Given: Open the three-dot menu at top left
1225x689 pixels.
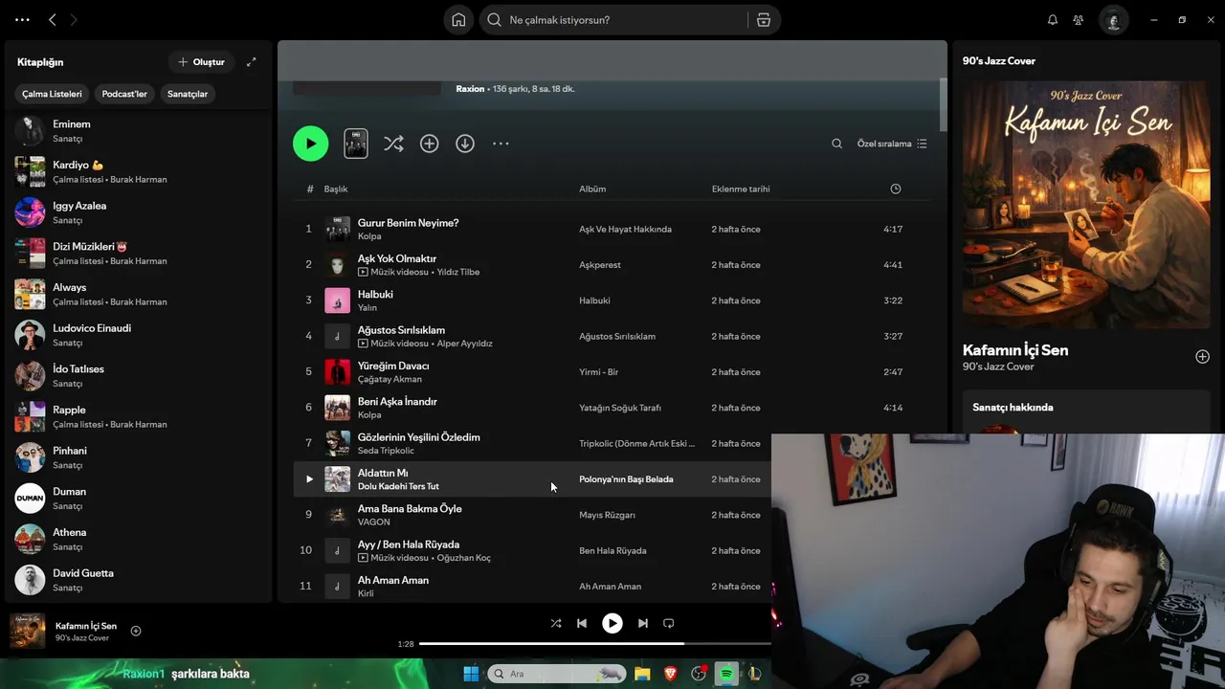Looking at the screenshot, I should (22, 20).
